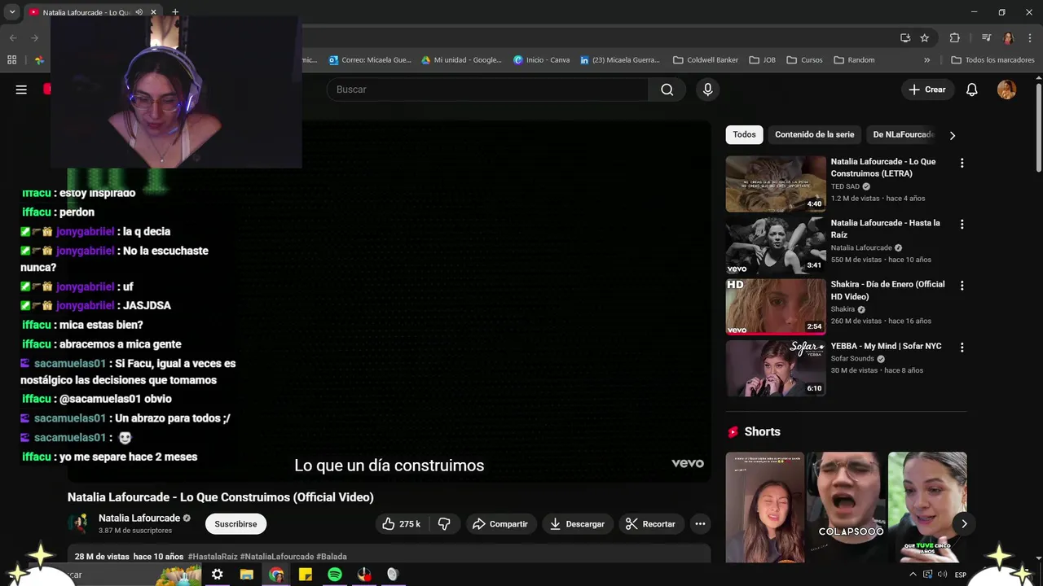Start voice search with the microphone icon
This screenshot has width=1043, height=586.
[707, 90]
